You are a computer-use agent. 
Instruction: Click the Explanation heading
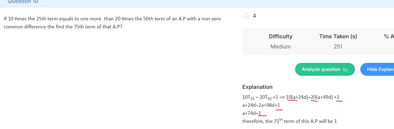pos(257,87)
